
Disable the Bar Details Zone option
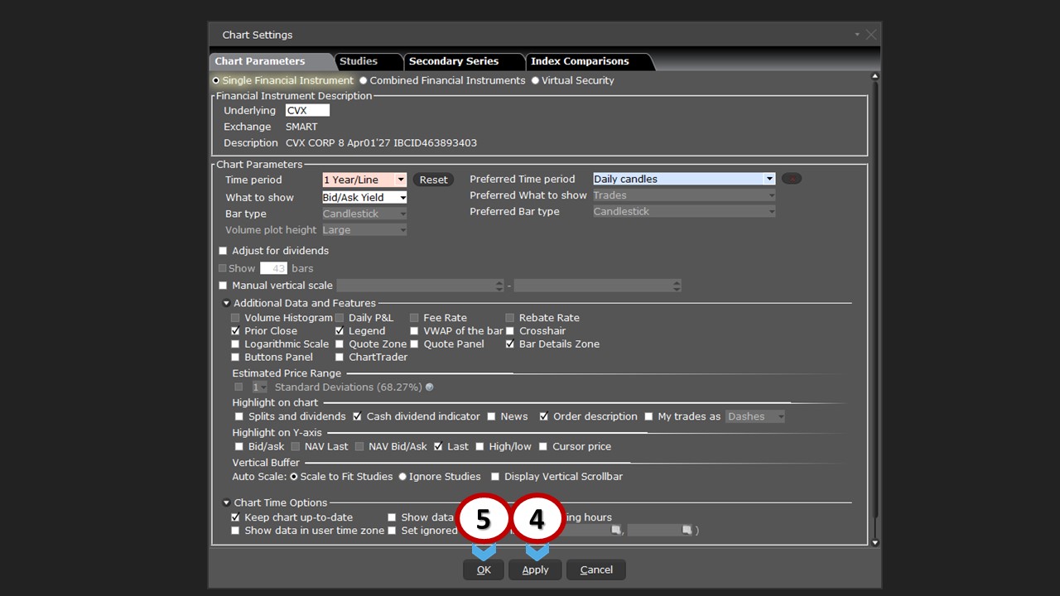click(x=509, y=344)
